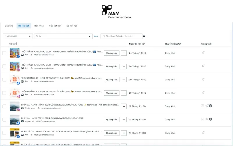Select the checkbox of THÔNG BÁO LỊCH NGHỈ TẾT Facebook post
The width and height of the screenshot is (233, 146).
pos(4,80)
